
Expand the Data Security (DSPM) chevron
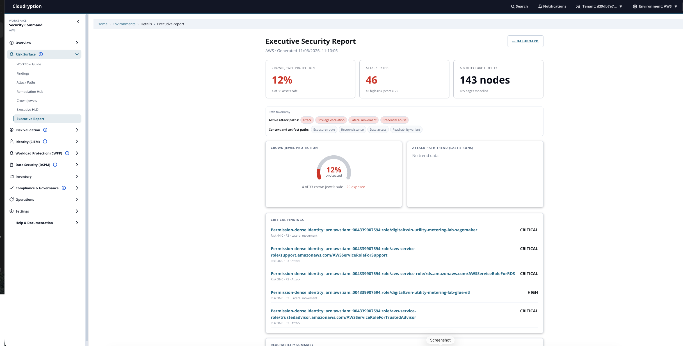(77, 165)
